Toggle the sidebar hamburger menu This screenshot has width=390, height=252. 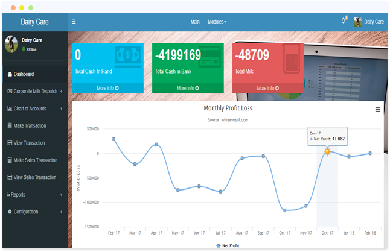coord(74,22)
